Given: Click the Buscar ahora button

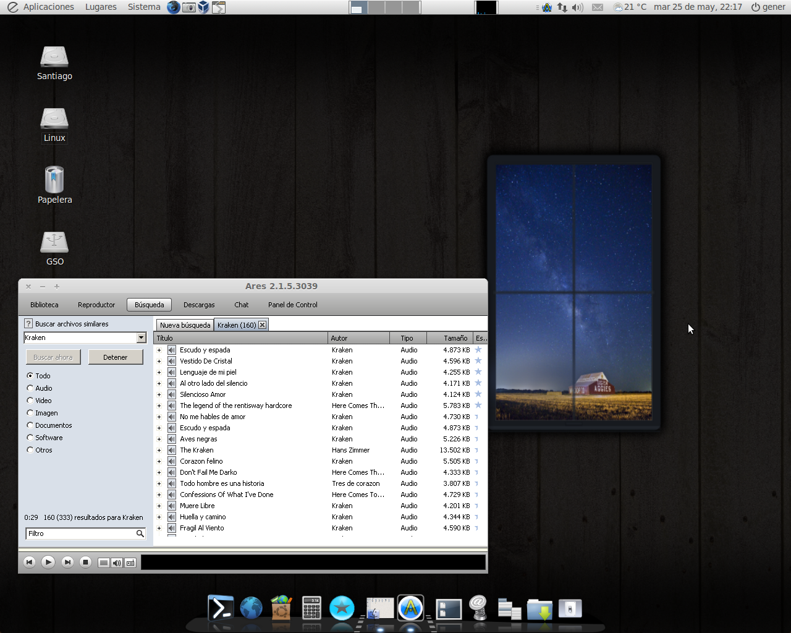Looking at the screenshot, I should (53, 357).
